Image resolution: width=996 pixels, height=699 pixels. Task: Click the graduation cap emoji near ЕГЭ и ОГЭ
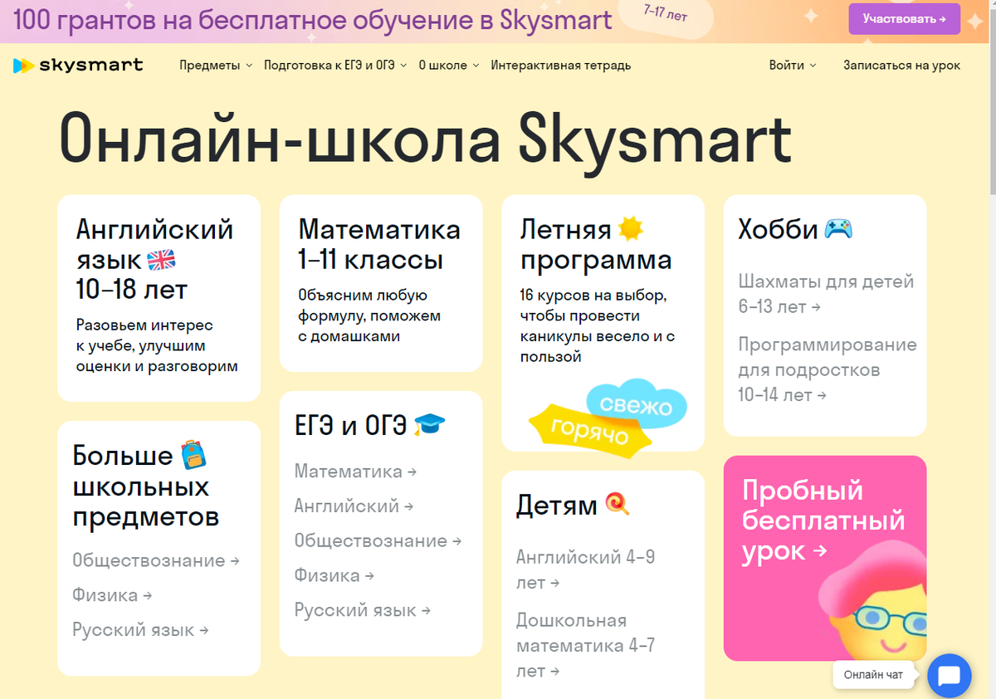coord(429,425)
